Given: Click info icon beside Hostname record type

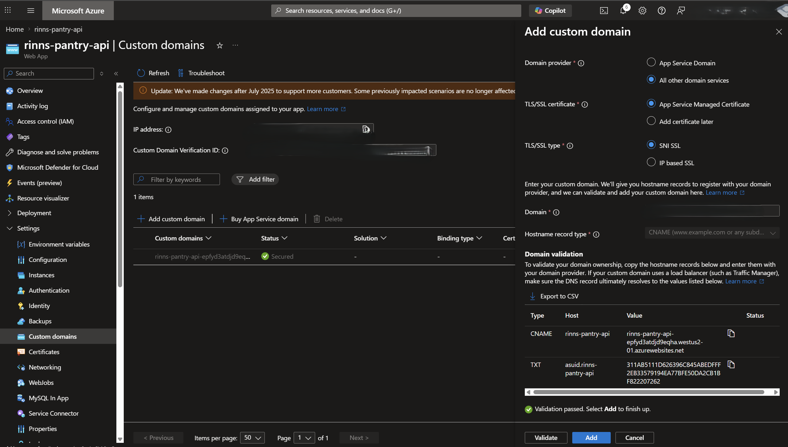Looking at the screenshot, I should click(x=596, y=234).
